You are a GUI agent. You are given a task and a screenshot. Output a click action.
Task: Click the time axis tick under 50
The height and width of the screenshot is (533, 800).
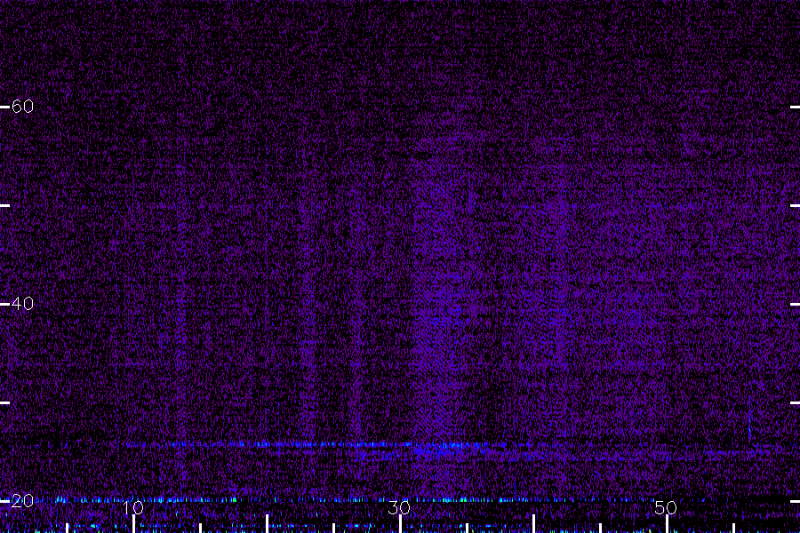pyautogui.click(x=667, y=524)
